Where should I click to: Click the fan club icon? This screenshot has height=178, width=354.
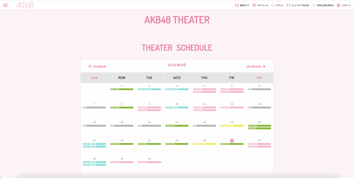click(x=288, y=5)
